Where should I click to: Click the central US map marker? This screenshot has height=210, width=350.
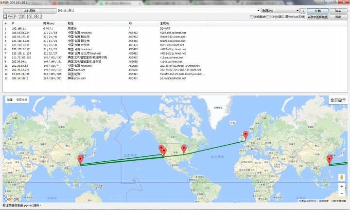[x=184, y=149]
